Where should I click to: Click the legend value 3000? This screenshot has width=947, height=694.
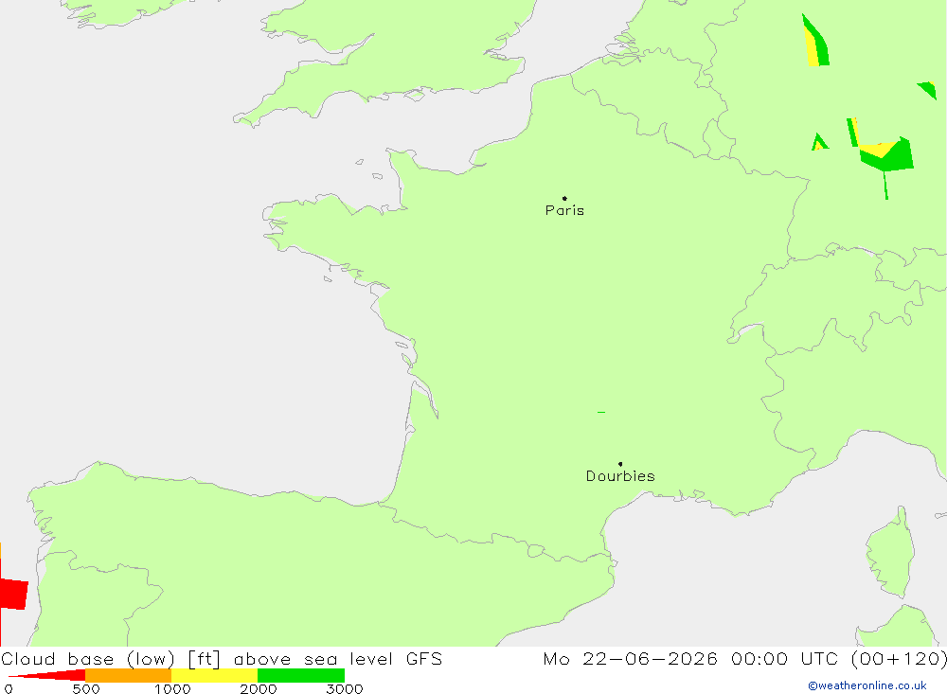tap(345, 688)
